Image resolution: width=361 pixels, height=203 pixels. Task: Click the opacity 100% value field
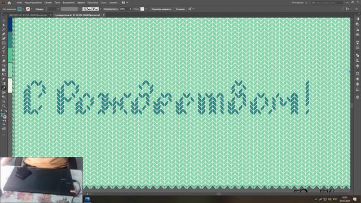124,9
